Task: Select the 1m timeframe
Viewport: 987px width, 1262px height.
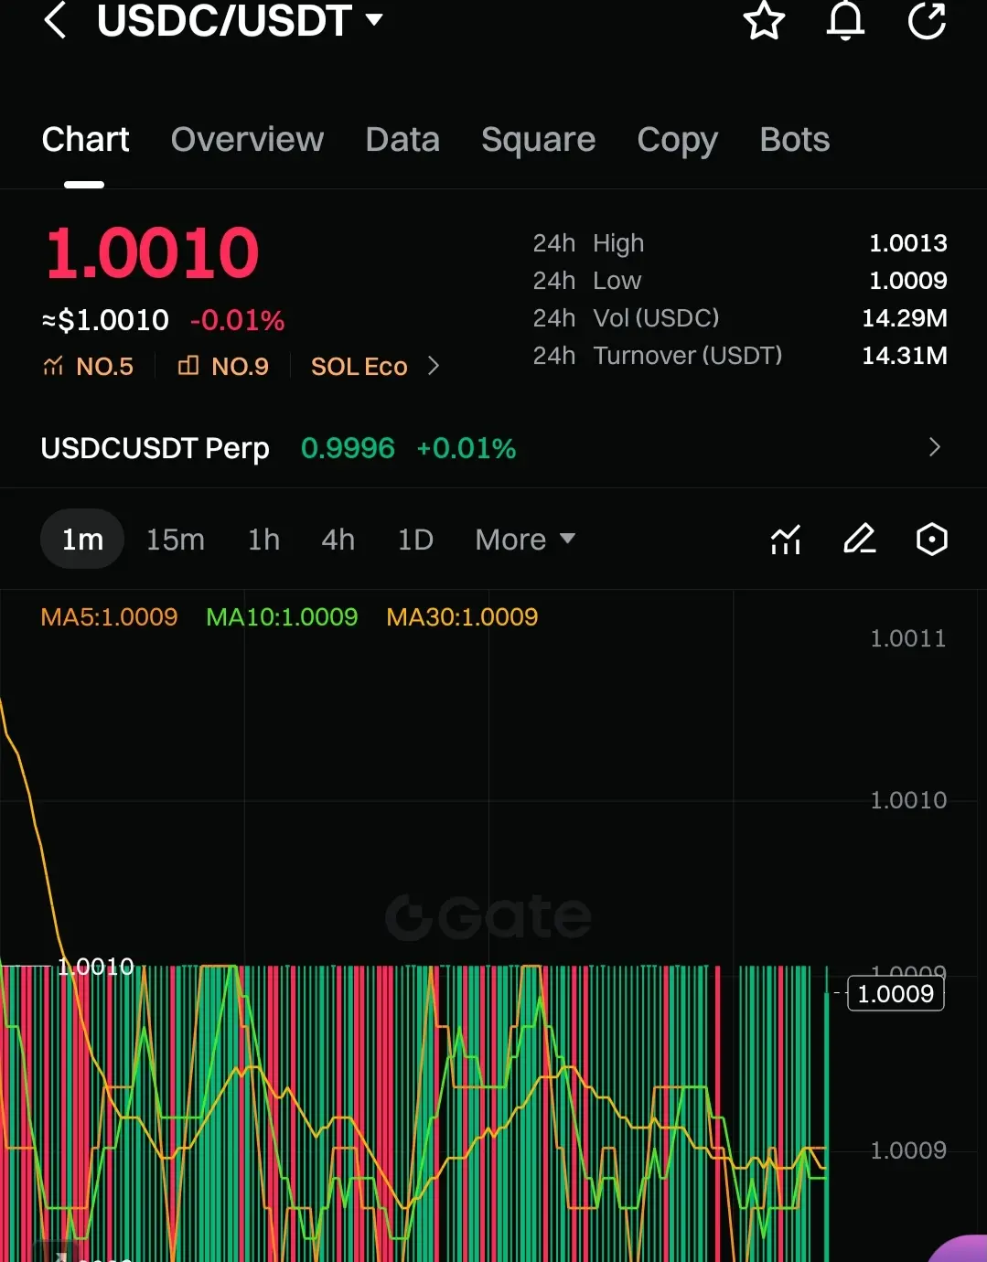Action: click(82, 540)
